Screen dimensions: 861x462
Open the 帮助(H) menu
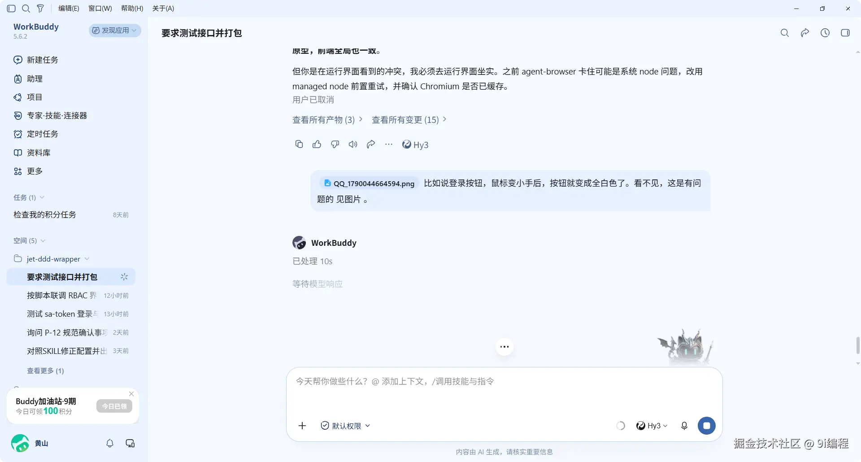(132, 9)
